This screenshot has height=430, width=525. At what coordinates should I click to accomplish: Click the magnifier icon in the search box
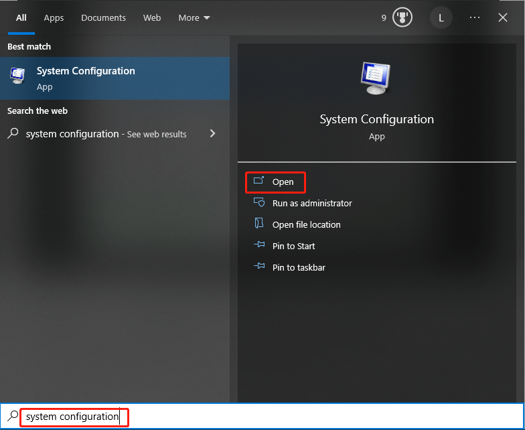pos(13,416)
